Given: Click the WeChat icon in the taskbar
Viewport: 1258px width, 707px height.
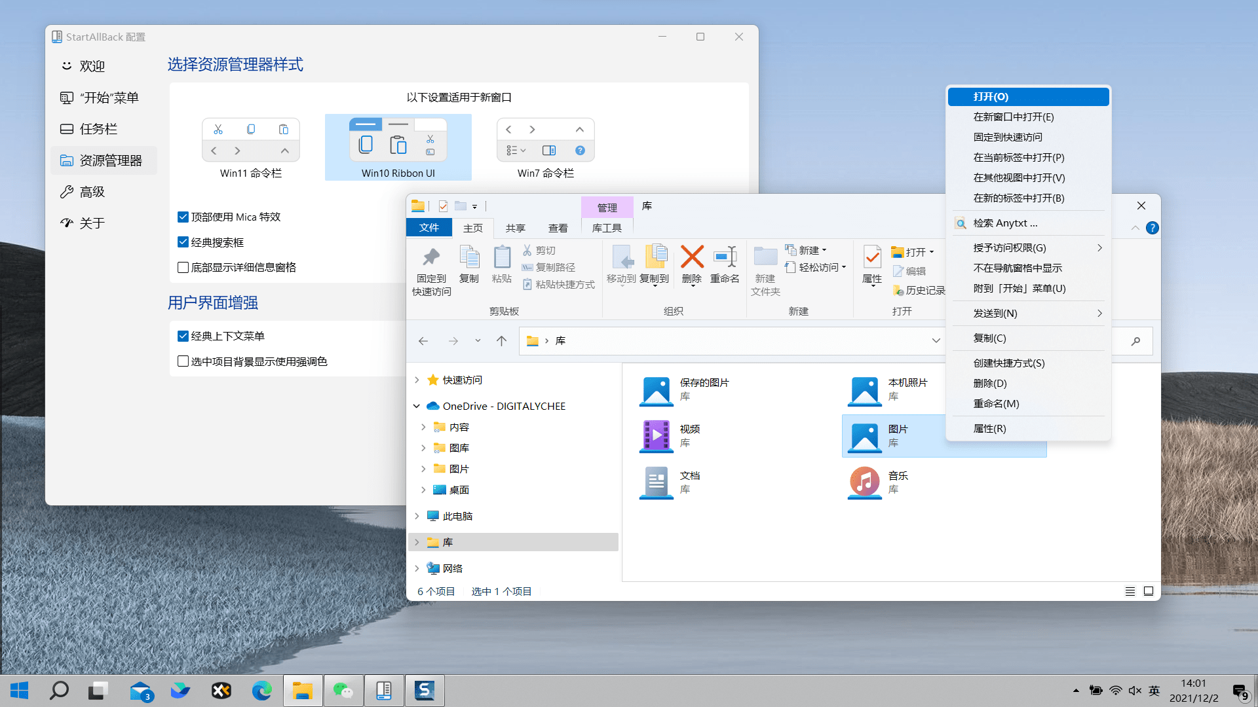Looking at the screenshot, I should click(x=343, y=691).
